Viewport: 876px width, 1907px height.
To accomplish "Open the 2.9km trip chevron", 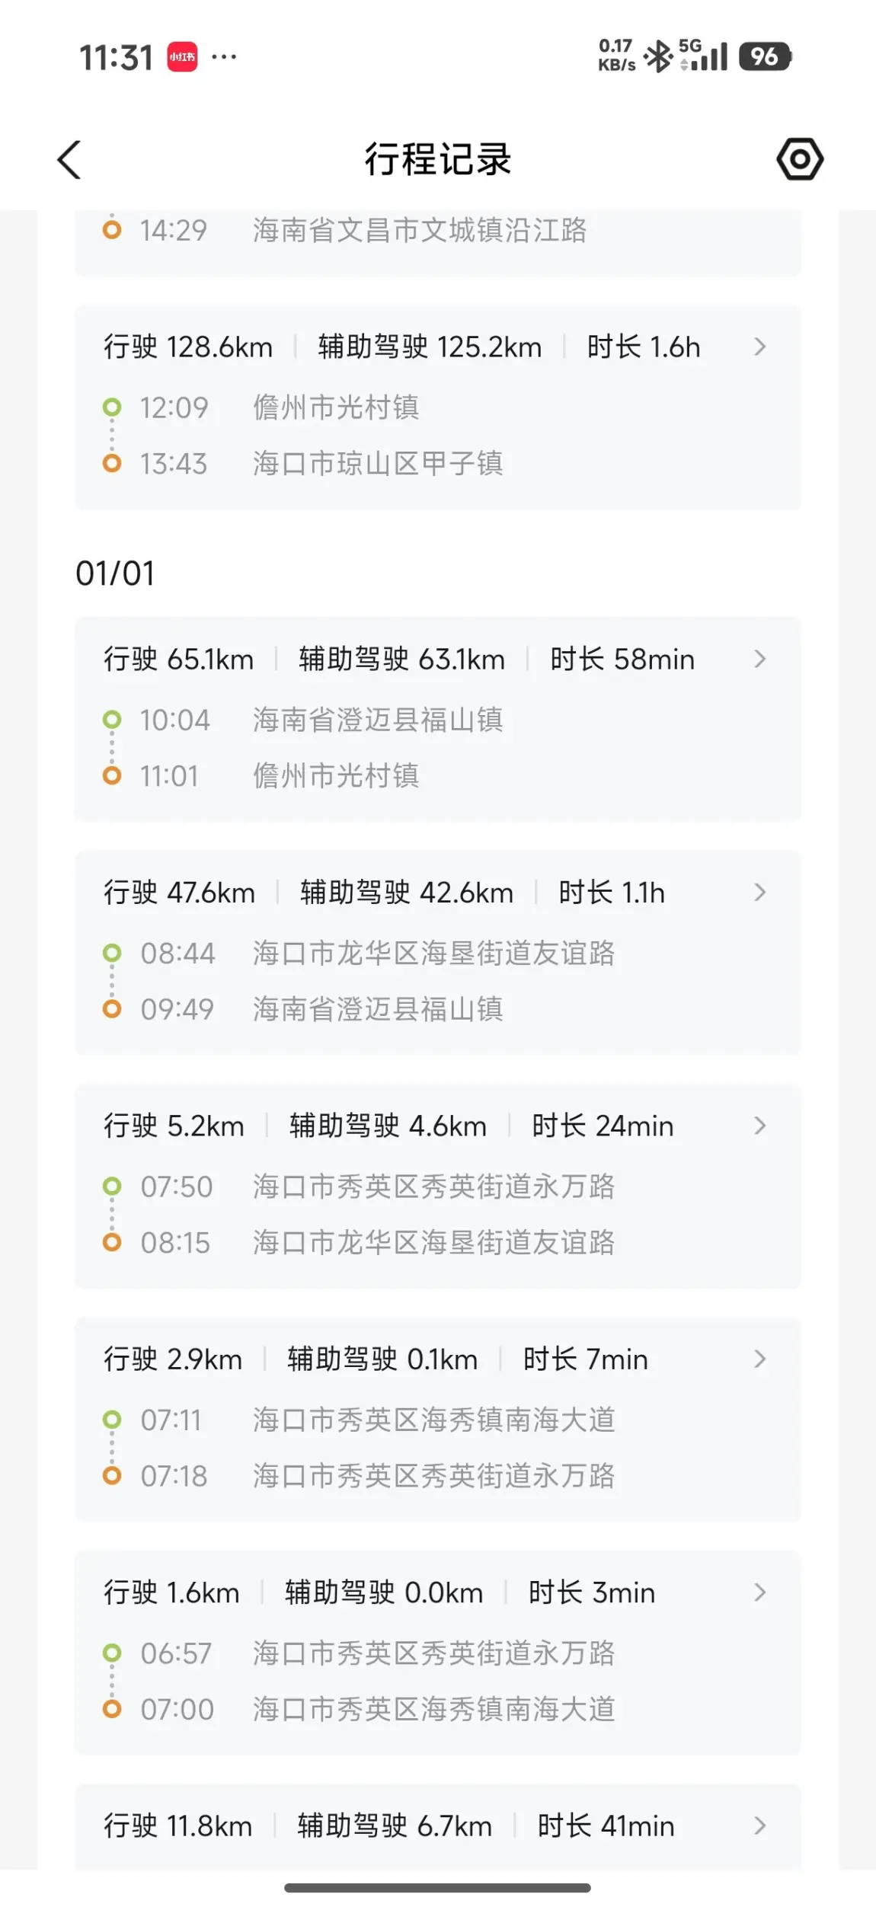I will 759,1359.
